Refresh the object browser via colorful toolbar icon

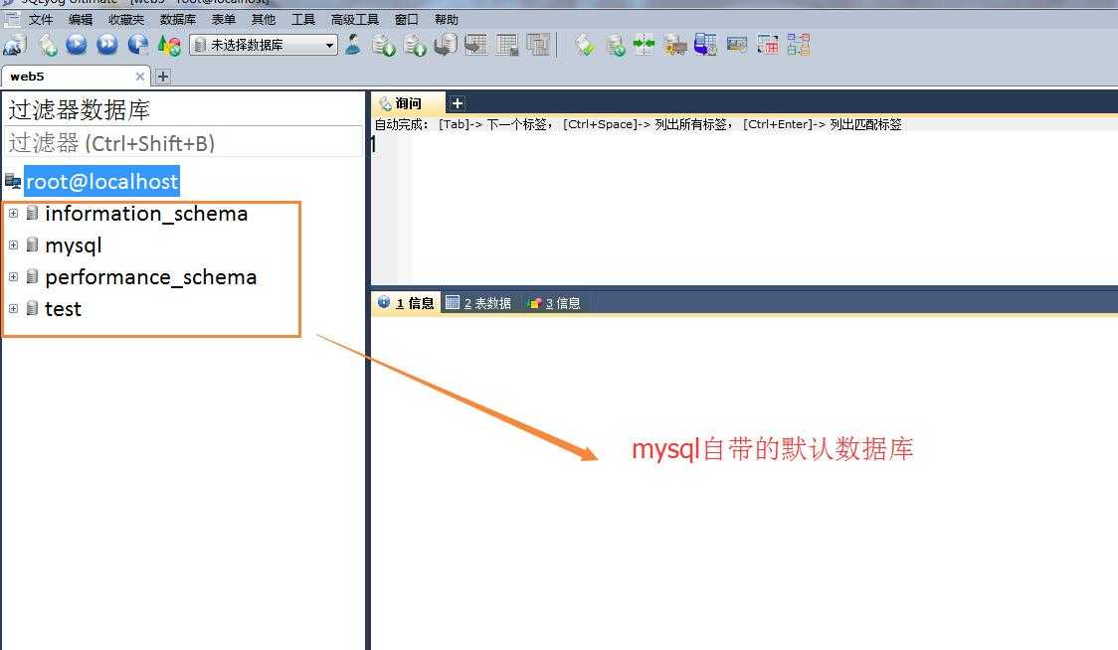(x=169, y=46)
